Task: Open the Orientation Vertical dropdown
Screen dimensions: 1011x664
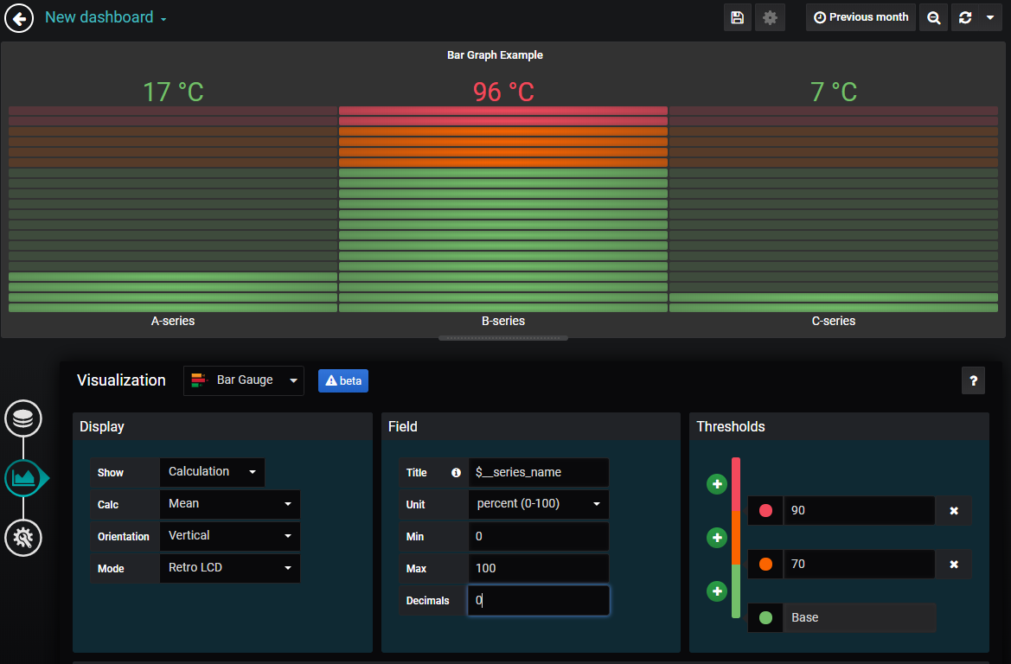Action: 229,536
